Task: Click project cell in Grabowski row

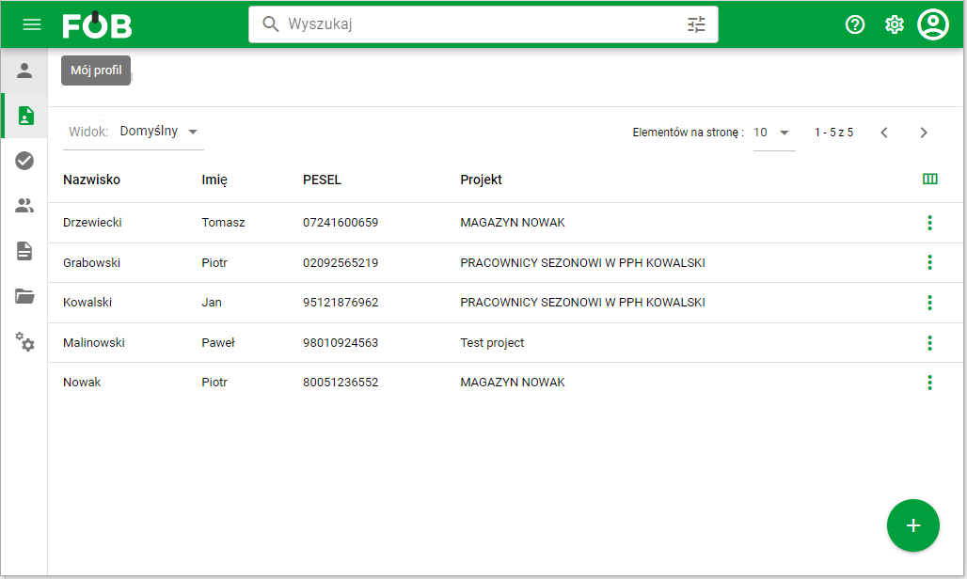Action: pos(583,263)
